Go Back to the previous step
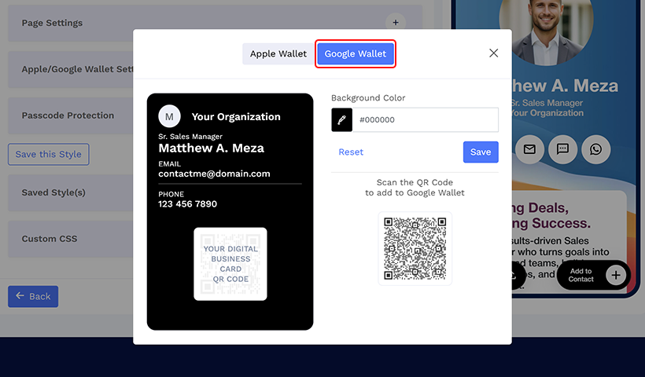The width and height of the screenshot is (645, 377). [33, 297]
